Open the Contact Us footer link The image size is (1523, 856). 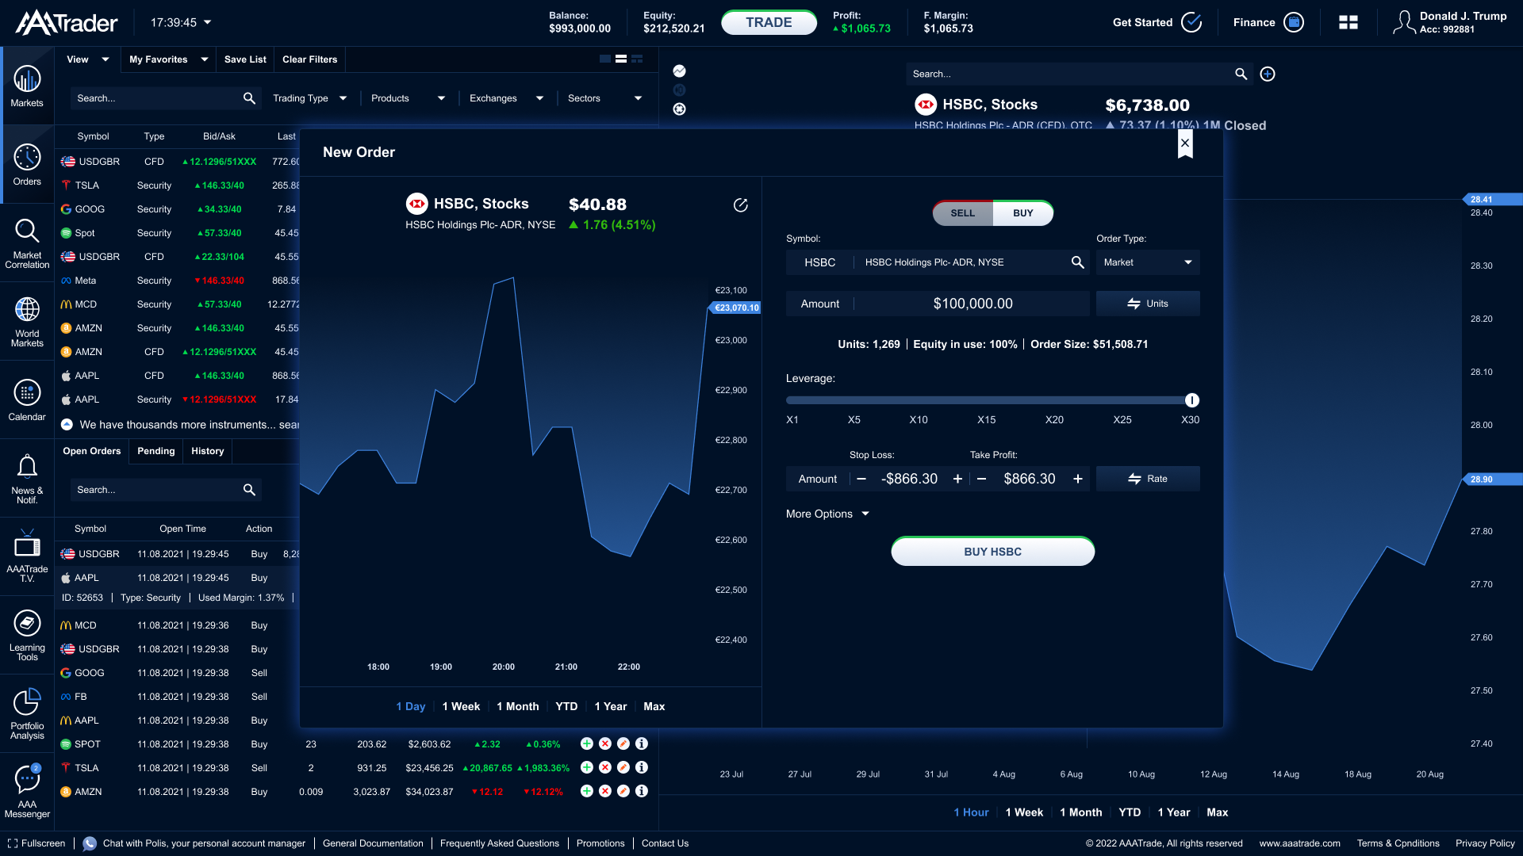(x=665, y=843)
